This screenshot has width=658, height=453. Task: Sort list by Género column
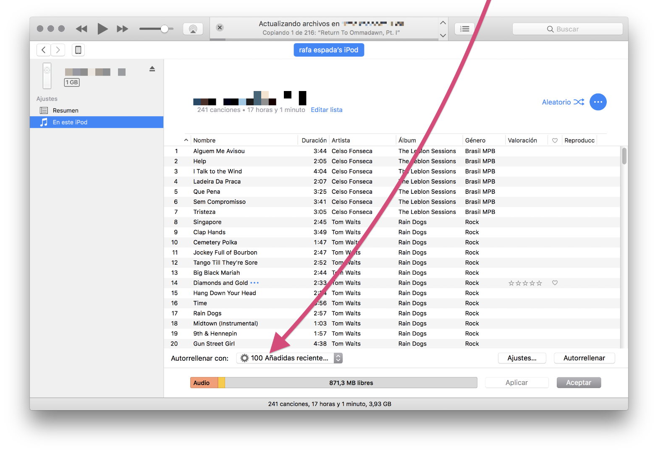point(484,141)
